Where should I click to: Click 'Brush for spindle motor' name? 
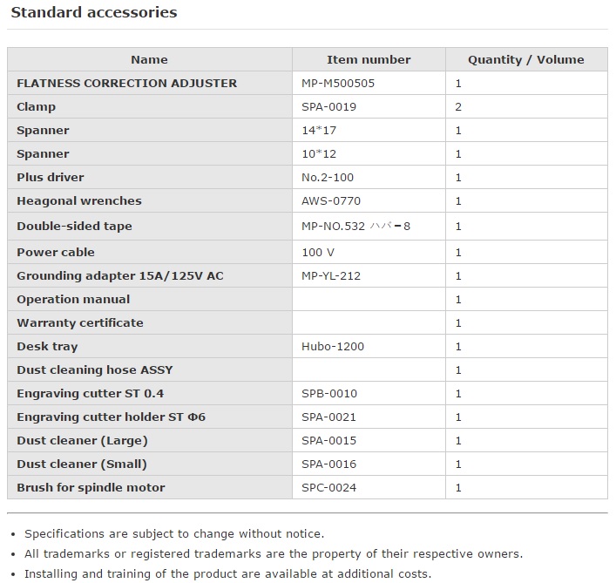click(x=91, y=488)
